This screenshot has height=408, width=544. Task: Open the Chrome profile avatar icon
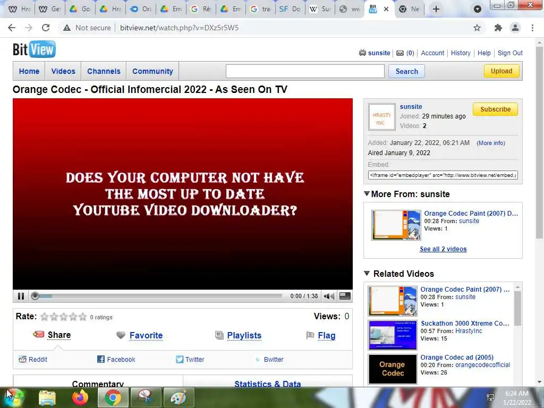pos(515,28)
